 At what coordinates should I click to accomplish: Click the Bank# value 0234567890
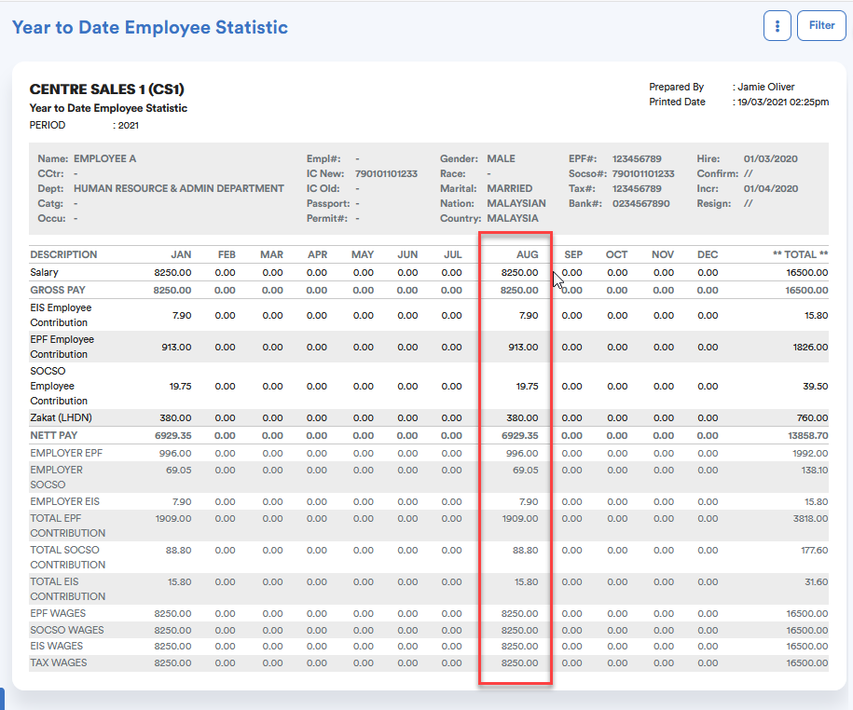640,203
